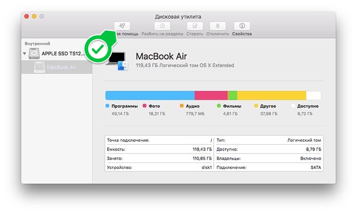Click the yellow Другое storage segment
This screenshot has height=214, width=357.
pos(272,95)
